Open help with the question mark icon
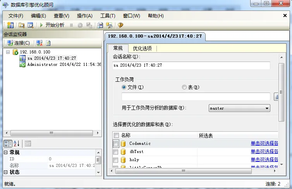292x189 pixels. (120, 25)
